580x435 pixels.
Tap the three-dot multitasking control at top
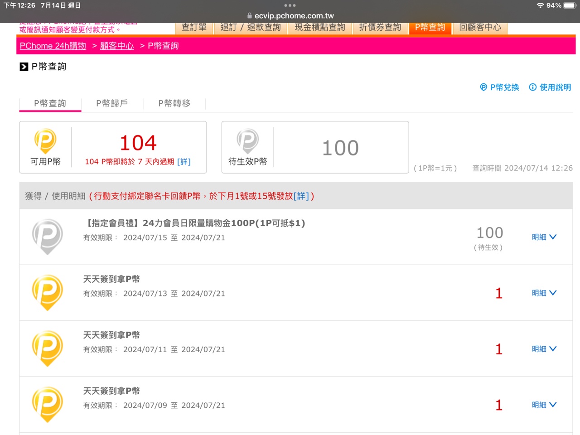[290, 5]
